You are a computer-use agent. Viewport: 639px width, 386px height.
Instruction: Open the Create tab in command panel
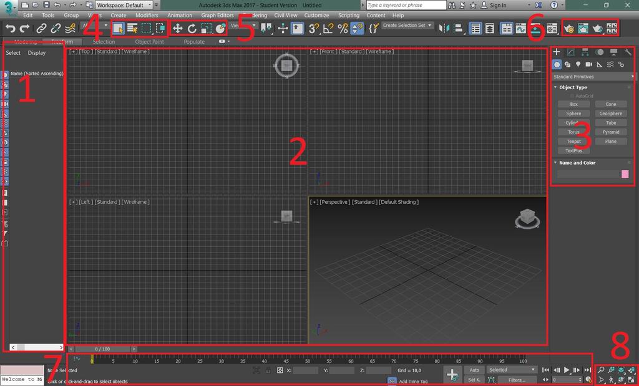click(x=556, y=52)
